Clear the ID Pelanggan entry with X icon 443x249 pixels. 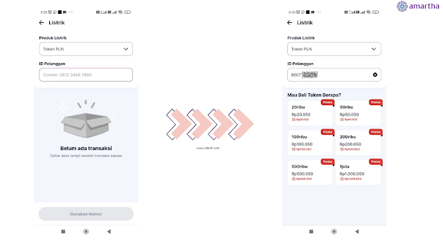tap(375, 75)
